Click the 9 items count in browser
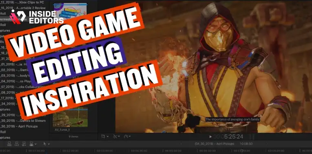The width and height of the screenshot is (312, 154). click(x=73, y=136)
